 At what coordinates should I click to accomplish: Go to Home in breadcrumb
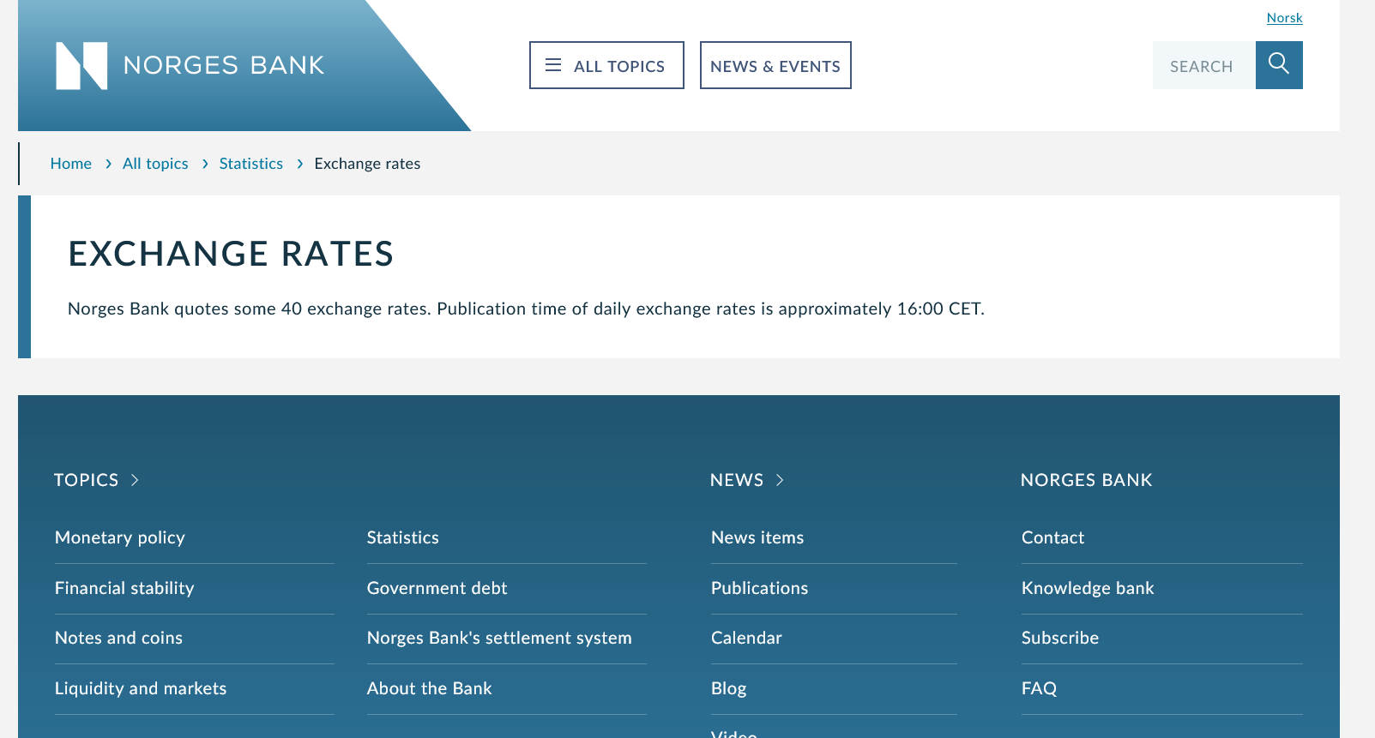tap(70, 164)
